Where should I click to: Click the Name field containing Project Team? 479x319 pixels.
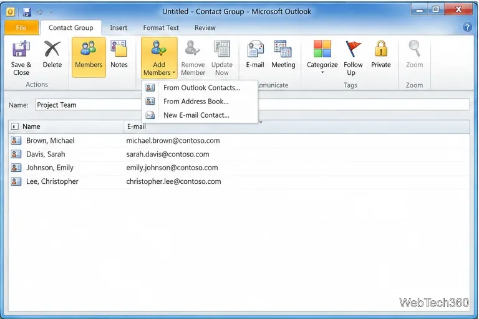click(252, 105)
